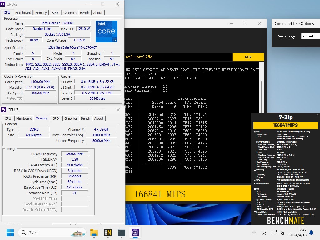Click the Type value DDR5
The width and height of the screenshot is (320, 240).
[x=34, y=129]
